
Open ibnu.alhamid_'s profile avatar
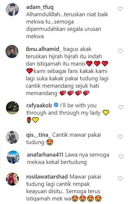coord(12,51)
